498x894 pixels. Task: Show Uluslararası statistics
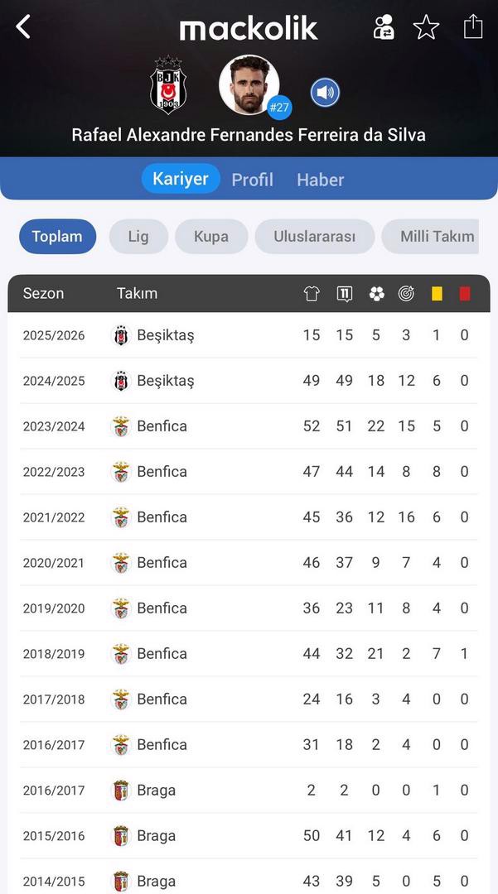coord(315,237)
